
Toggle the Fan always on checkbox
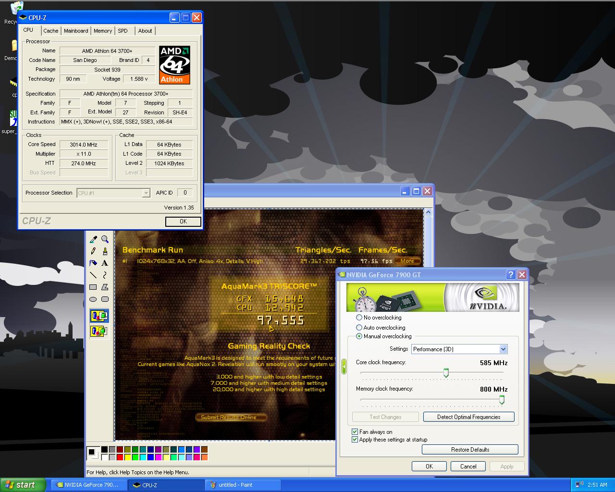(355, 432)
